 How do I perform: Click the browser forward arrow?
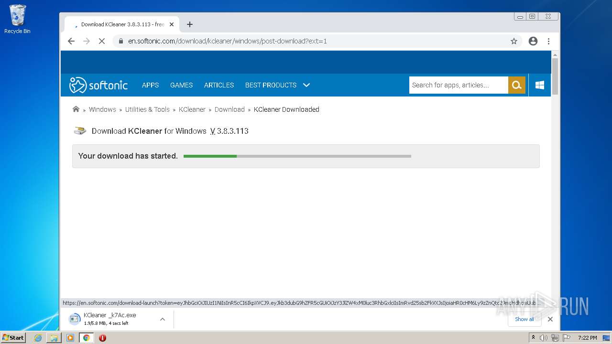click(x=87, y=41)
